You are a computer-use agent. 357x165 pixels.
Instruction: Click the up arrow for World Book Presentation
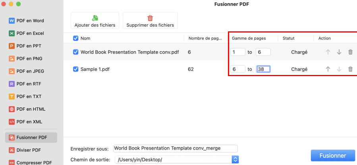click(328, 52)
